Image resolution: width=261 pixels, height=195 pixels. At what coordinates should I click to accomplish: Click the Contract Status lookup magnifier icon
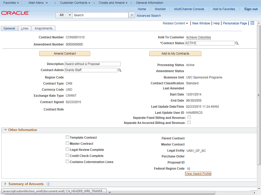tap(237, 43)
